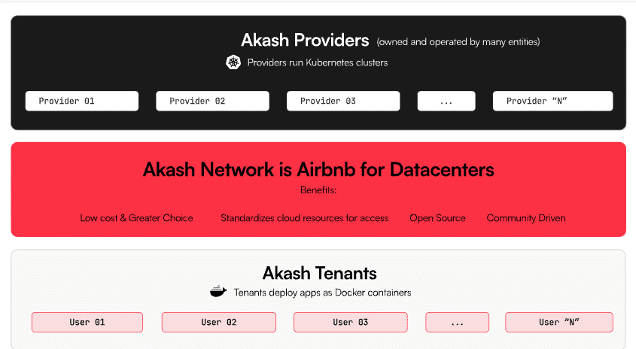Click the Kubernetes wheel icon
The height and width of the screenshot is (349, 636).
tap(233, 62)
